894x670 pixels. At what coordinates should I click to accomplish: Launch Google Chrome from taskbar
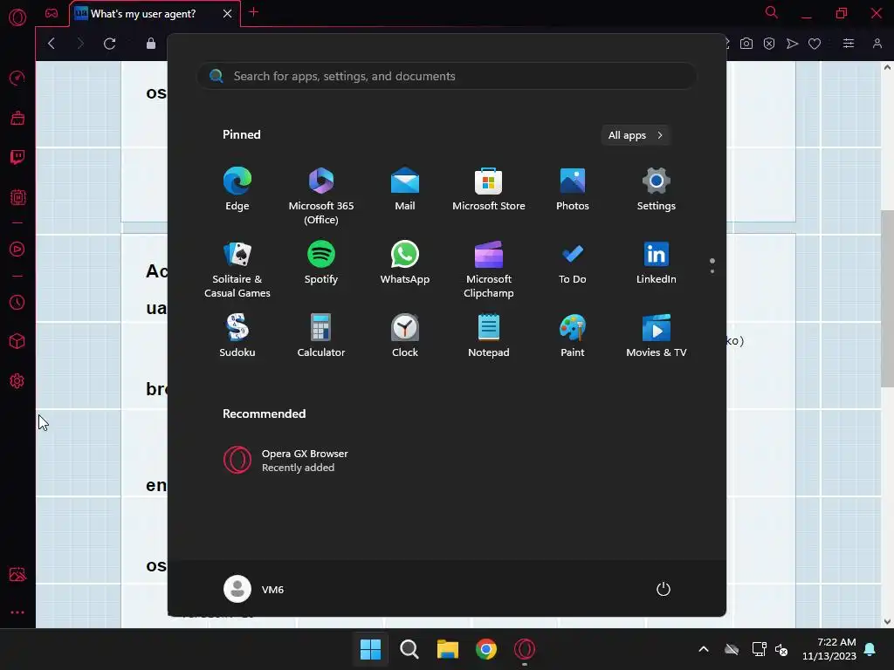pos(486,649)
